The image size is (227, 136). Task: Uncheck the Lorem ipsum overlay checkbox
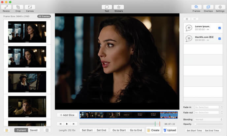tap(220, 28)
